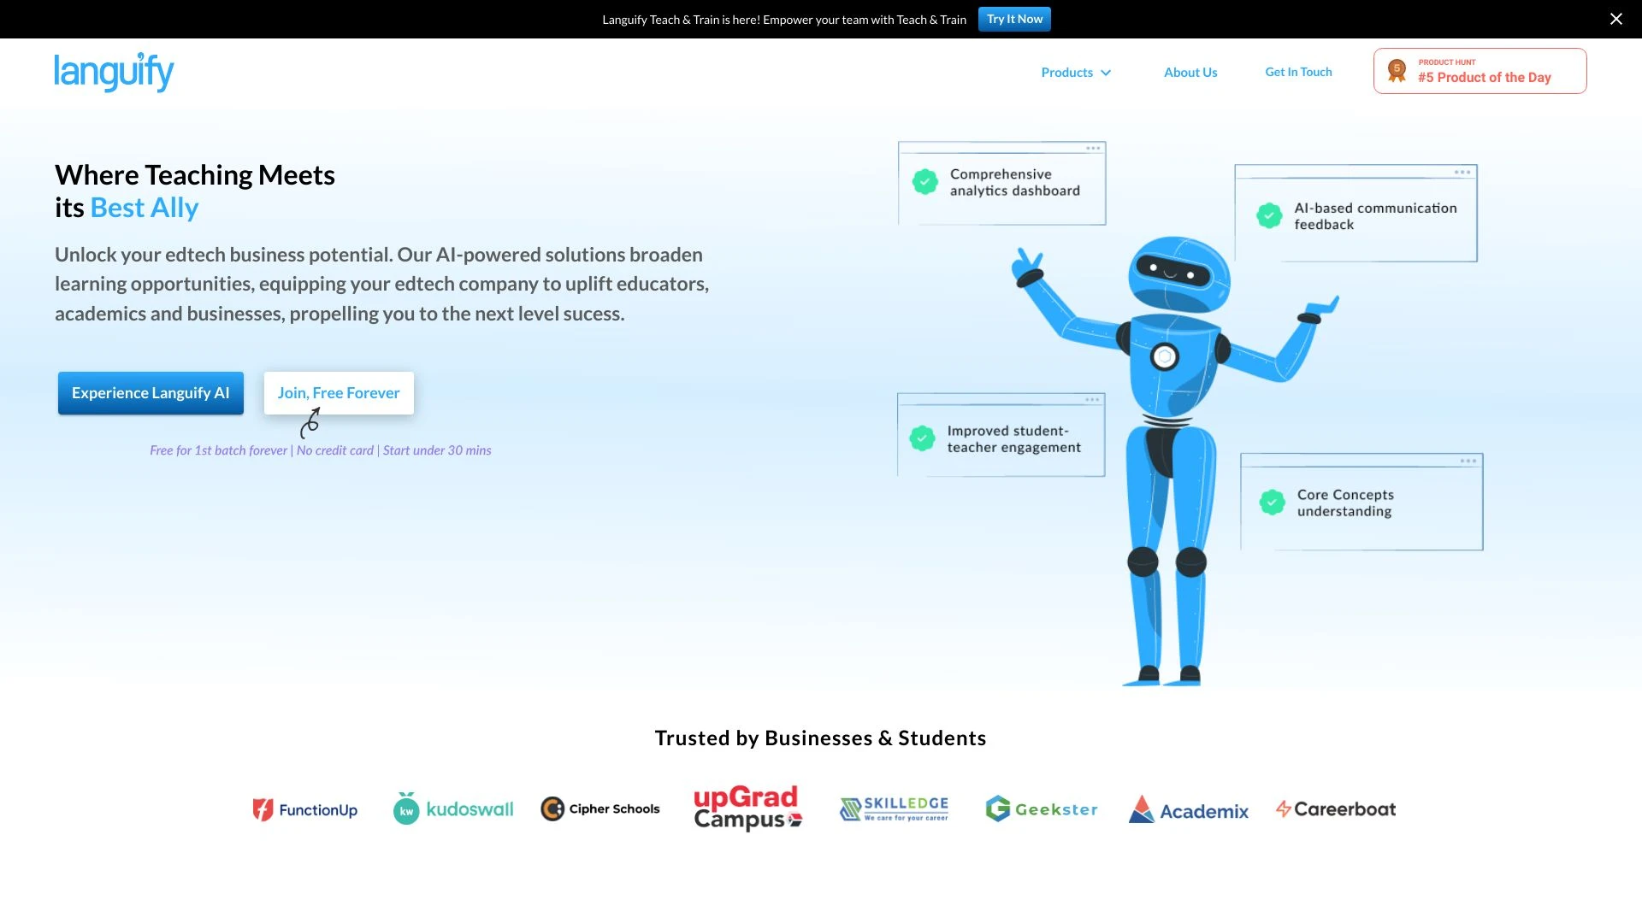This screenshot has width=1642, height=923.
Task: Click the upGrad Campus logo
Action: coord(747,808)
